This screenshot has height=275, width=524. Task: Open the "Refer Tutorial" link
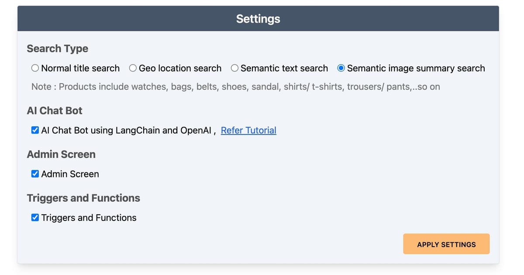pyautogui.click(x=248, y=130)
